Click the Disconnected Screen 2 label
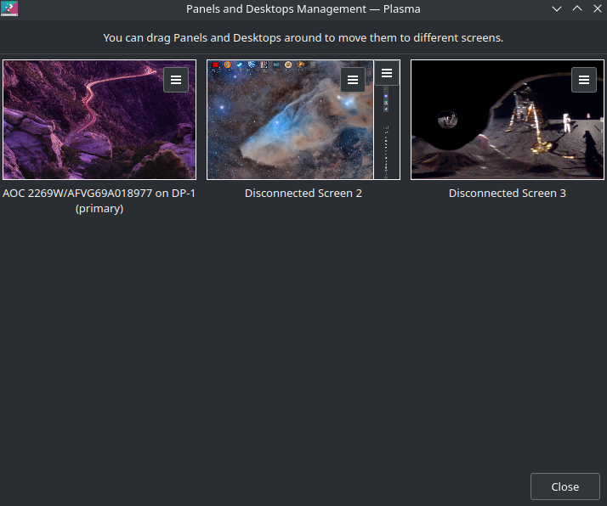 pos(303,194)
